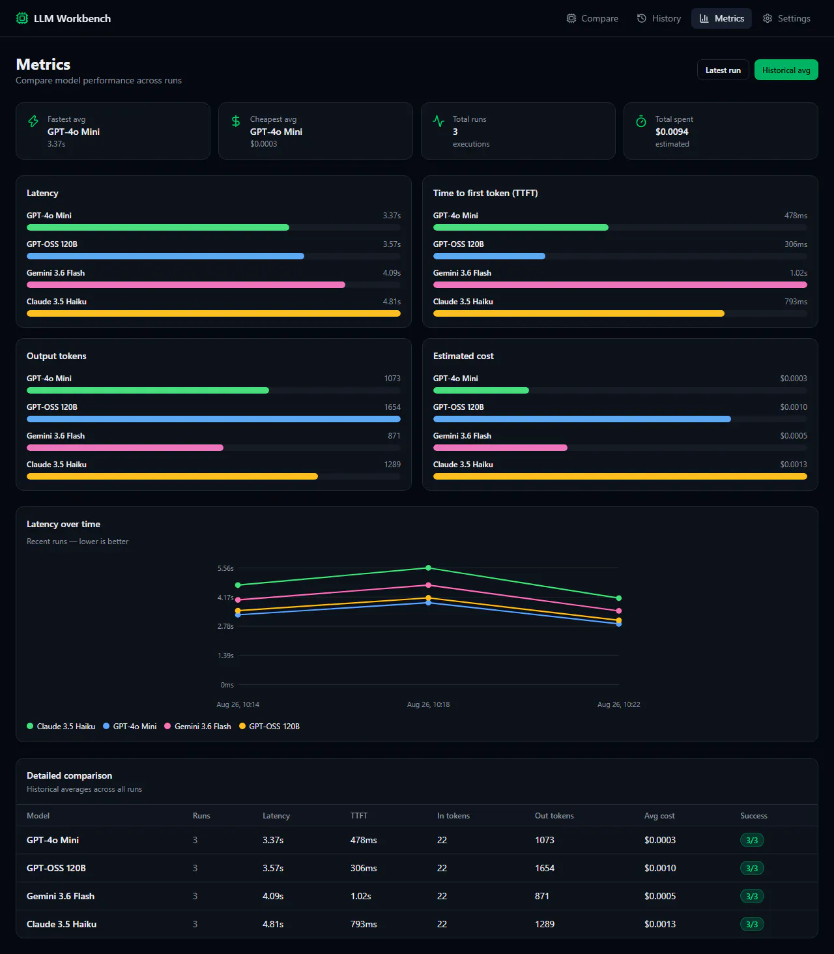Click the lightning icon on Fastest avg card
The height and width of the screenshot is (954, 834).
tap(33, 121)
